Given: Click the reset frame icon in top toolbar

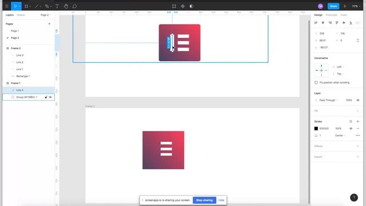Looking at the screenshot, I should click(174, 6).
